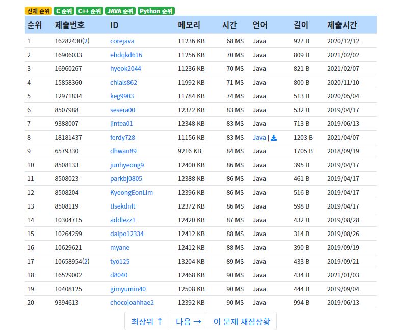This screenshot has width=394, height=336.
Task: Select submission number 15858360
Action: [68, 83]
